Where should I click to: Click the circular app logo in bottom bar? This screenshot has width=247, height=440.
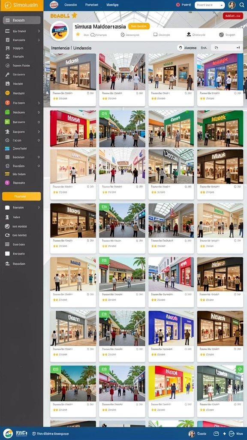pos(8,434)
